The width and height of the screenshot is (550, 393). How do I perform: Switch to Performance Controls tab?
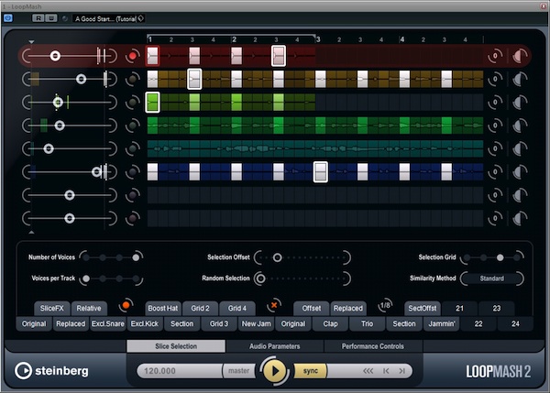(x=373, y=346)
